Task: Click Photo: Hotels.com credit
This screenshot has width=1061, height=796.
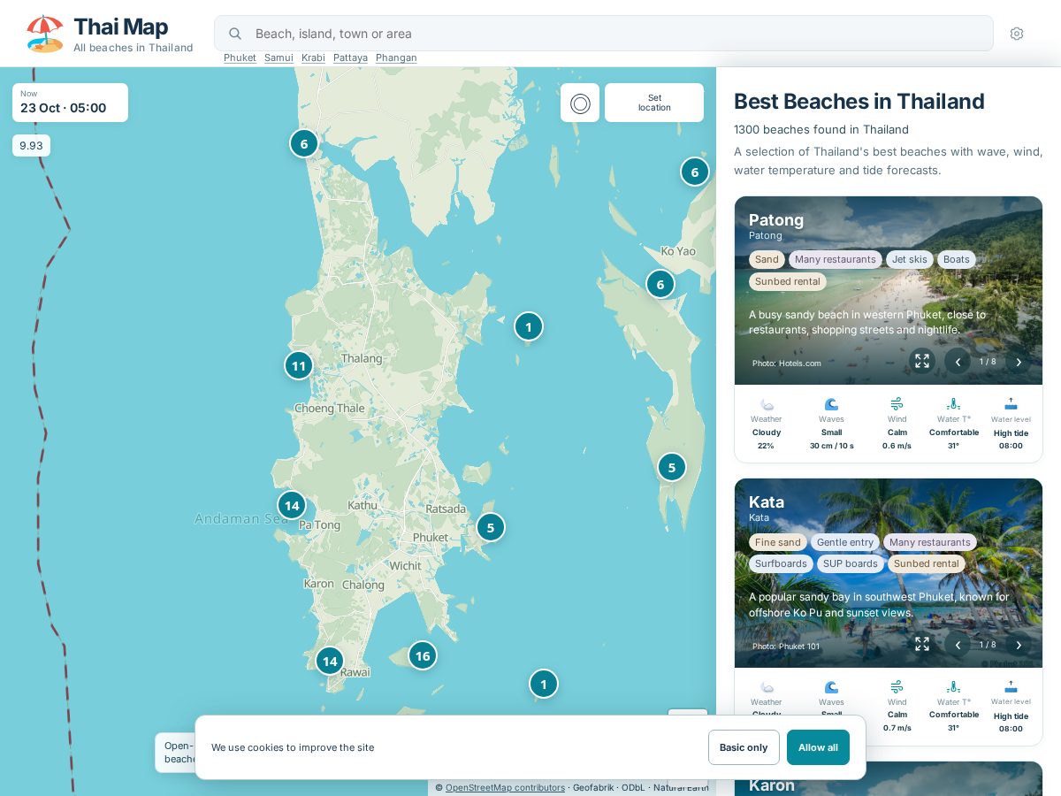Action: (787, 364)
